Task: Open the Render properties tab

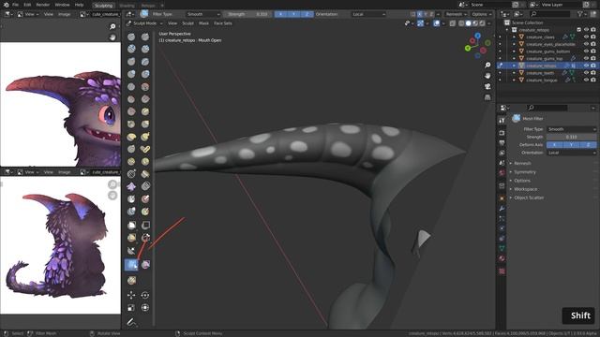Action: click(x=502, y=133)
